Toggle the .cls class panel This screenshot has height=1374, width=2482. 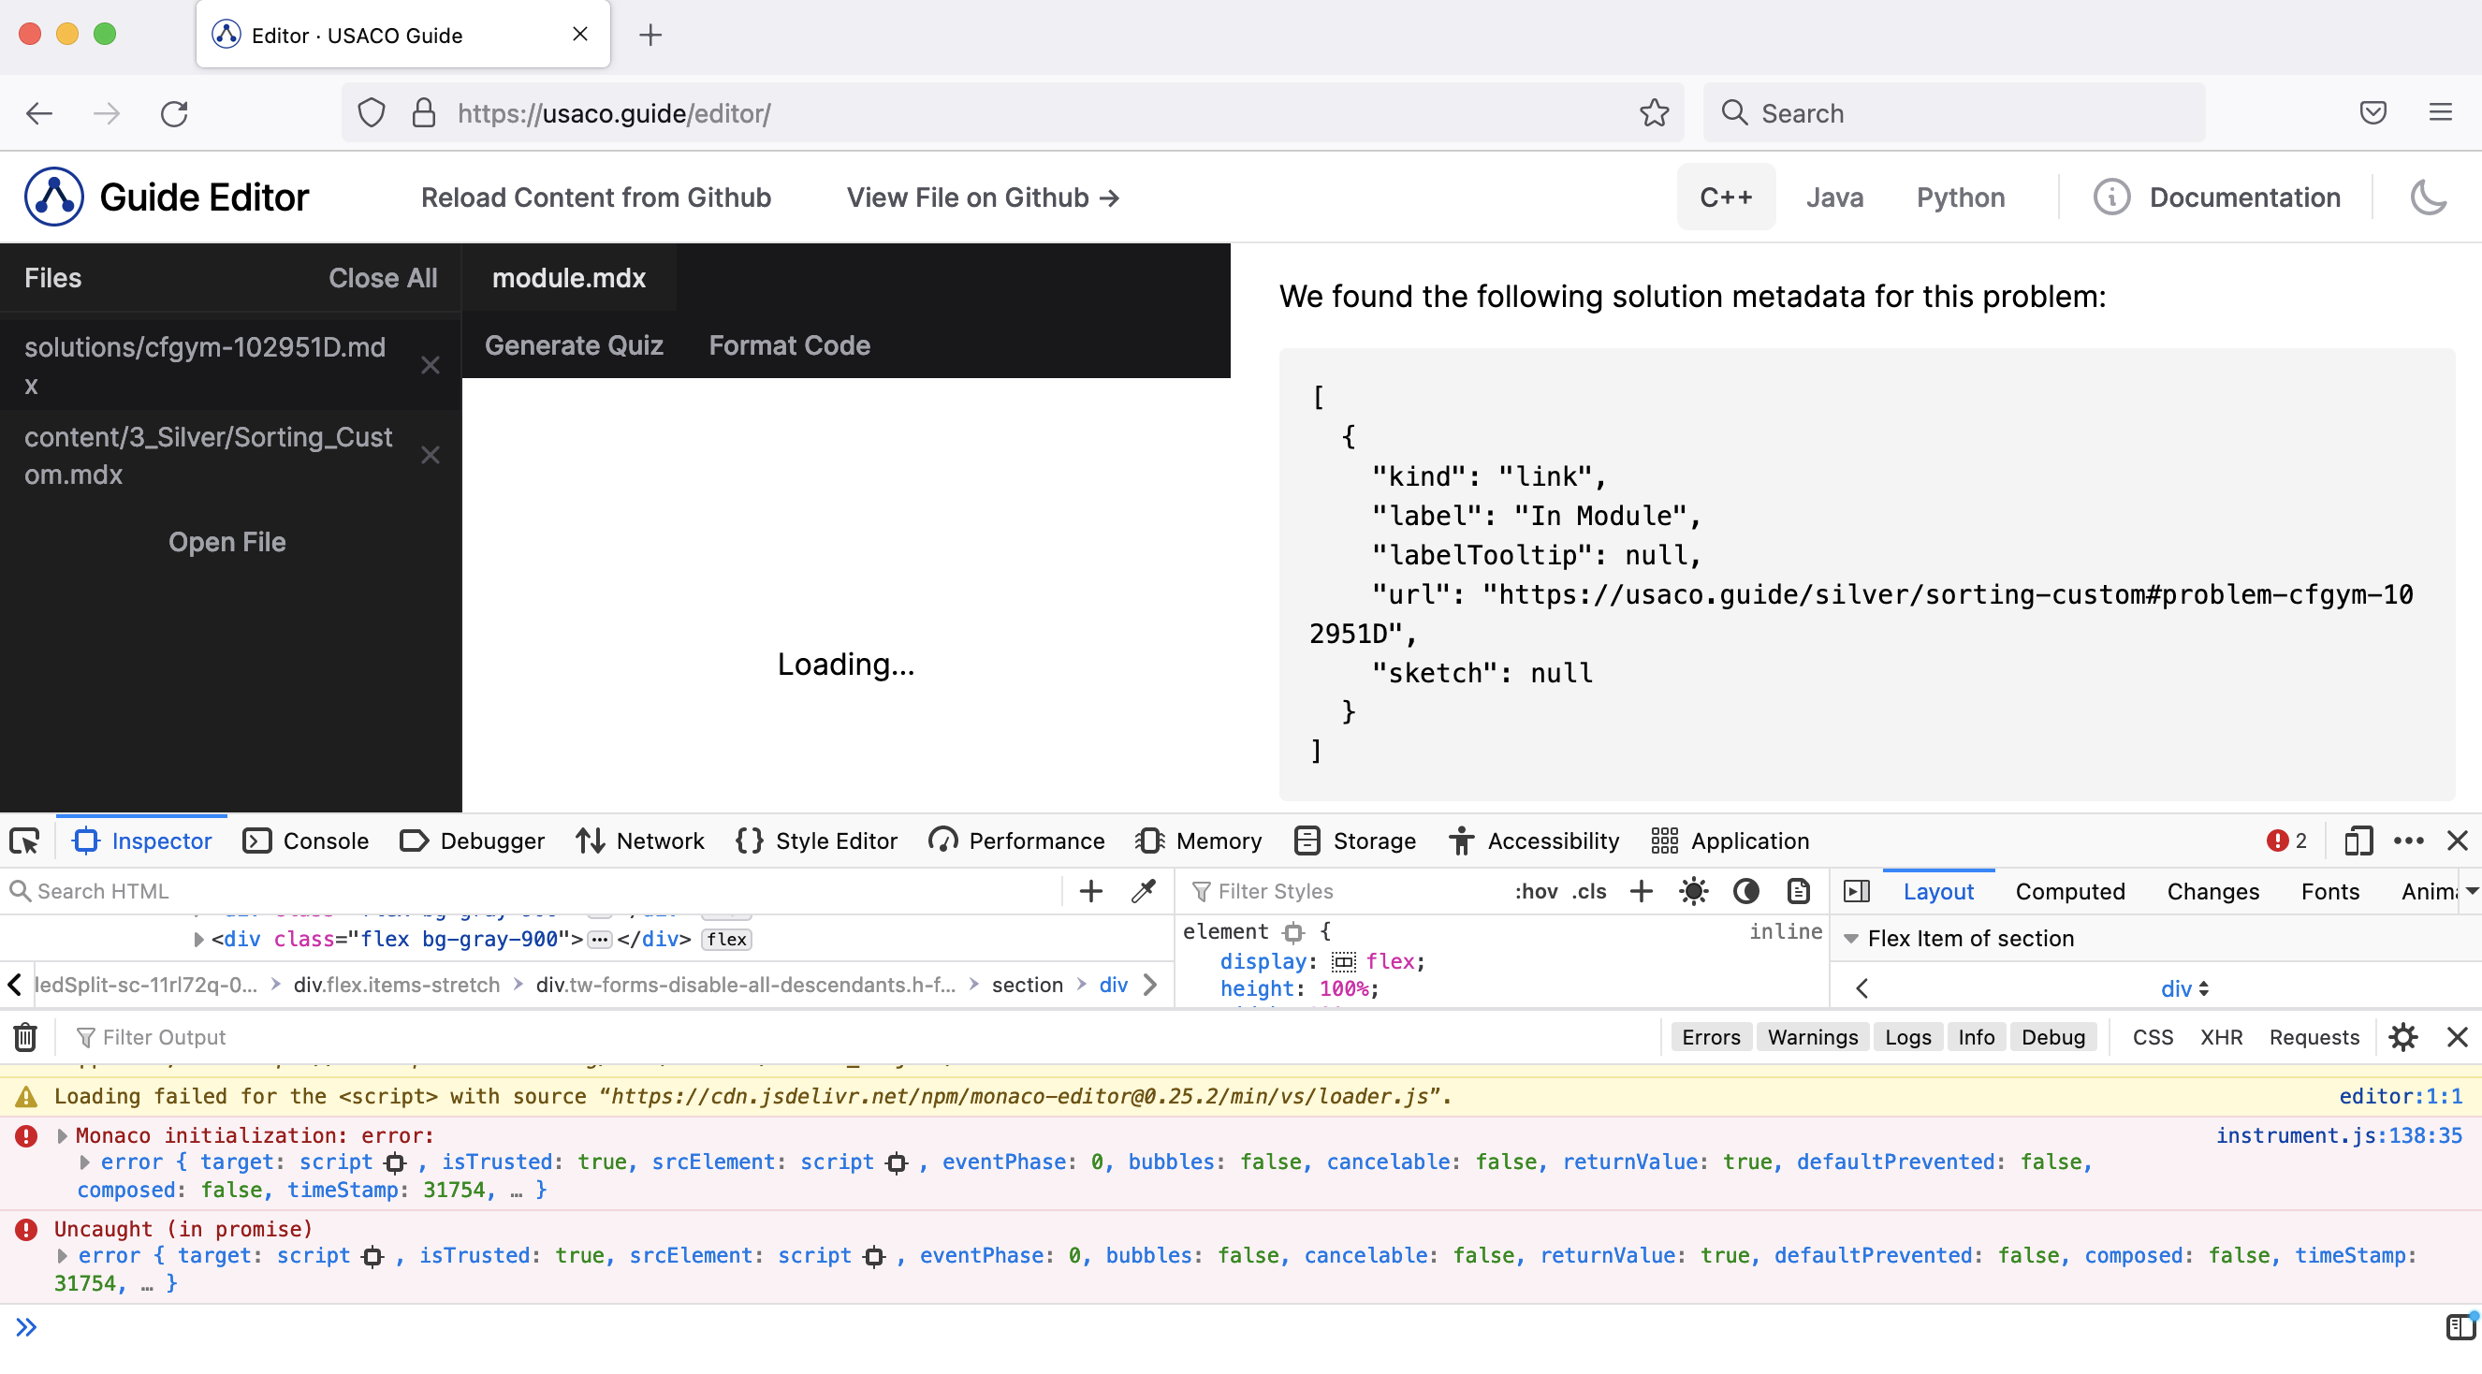(x=1589, y=891)
